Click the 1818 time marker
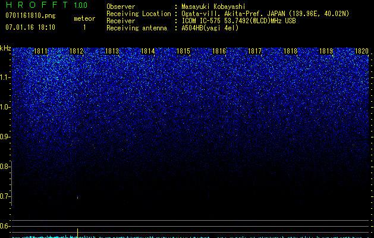The height and width of the screenshot is (238, 374). [x=290, y=51]
